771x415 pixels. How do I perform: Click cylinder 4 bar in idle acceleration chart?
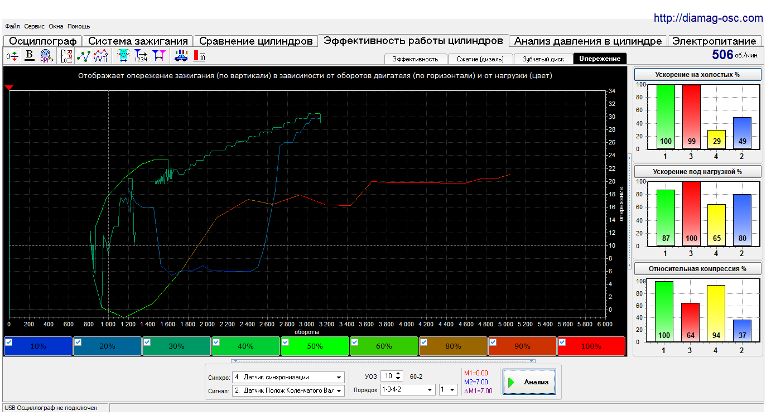[716, 139]
